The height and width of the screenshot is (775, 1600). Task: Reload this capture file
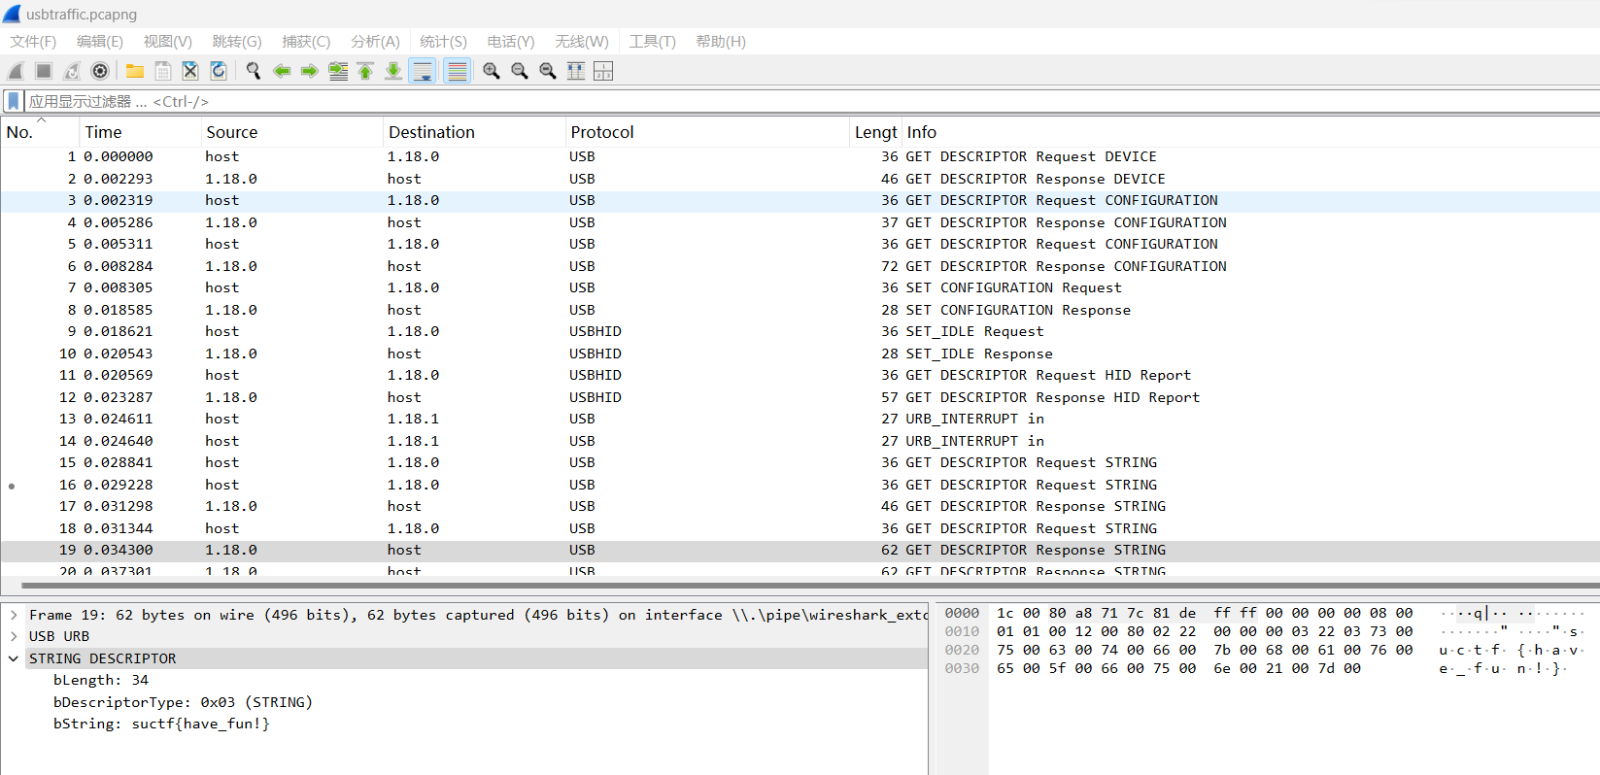click(x=219, y=71)
